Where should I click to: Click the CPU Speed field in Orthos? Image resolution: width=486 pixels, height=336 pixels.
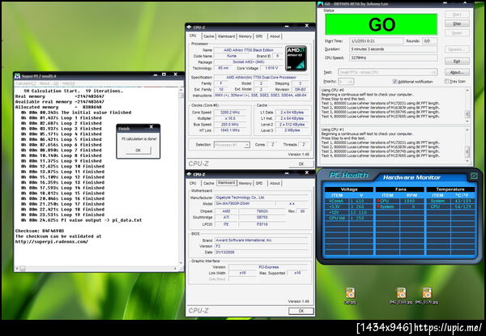[394, 57]
